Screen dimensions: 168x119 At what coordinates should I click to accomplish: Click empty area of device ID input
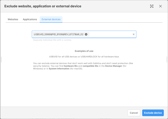[x=110, y=34]
